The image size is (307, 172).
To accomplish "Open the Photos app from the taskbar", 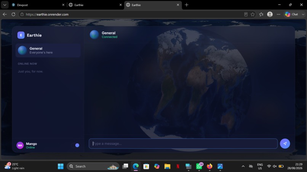I will coord(220,166).
